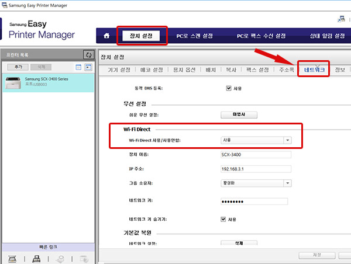Screen dimensions: 351x264
Task: Open the 그룹 소유자 dropdown
Action: tap(256, 183)
